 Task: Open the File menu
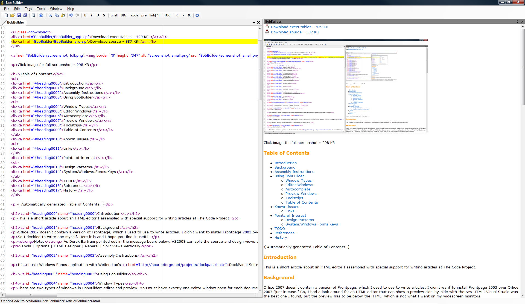coord(7,9)
